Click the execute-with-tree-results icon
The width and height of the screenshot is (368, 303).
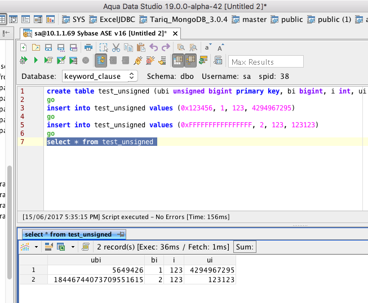point(73,60)
